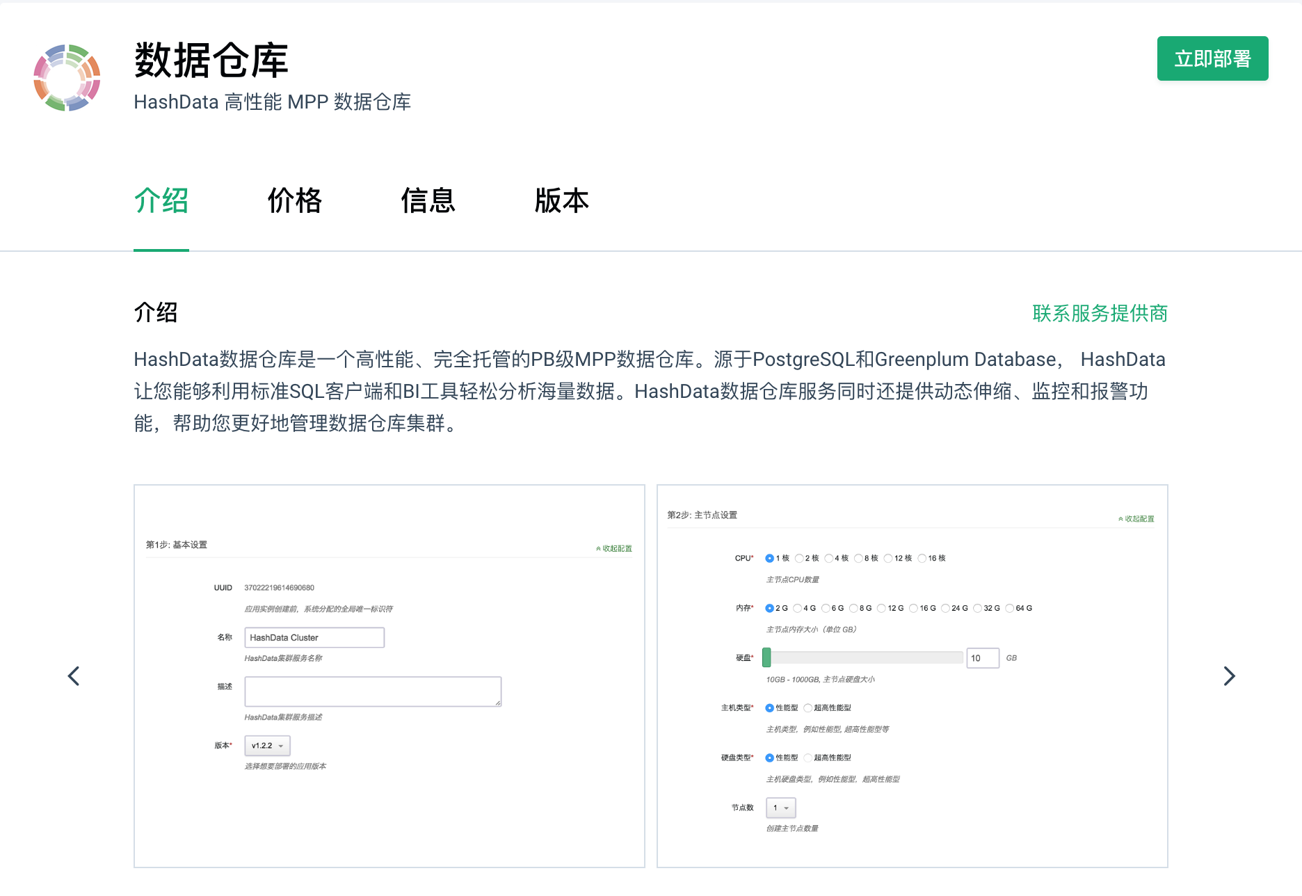Click the 名称 field containing HashData Cluster

pos(314,637)
